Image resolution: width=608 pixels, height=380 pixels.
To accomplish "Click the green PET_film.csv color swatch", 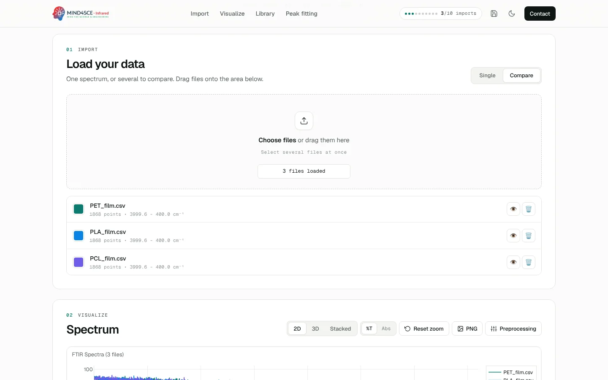I will coord(79,209).
